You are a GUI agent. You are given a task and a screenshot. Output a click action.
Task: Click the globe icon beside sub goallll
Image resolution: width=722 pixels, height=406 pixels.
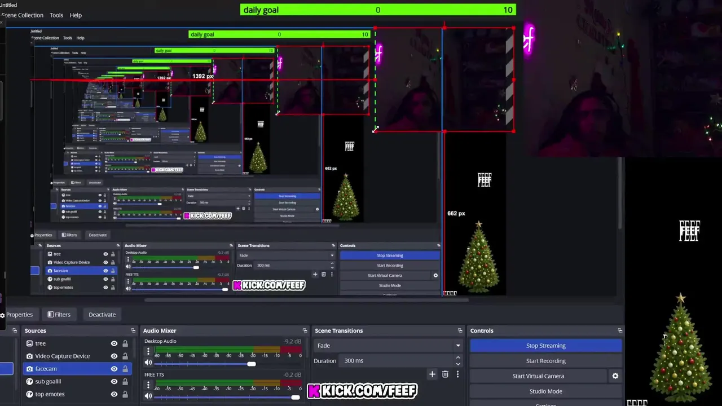click(29, 381)
